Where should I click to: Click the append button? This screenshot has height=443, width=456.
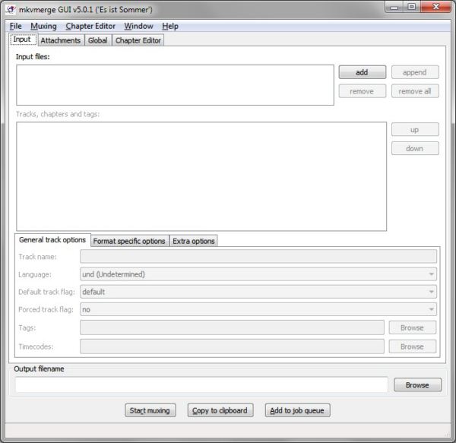tap(415, 72)
